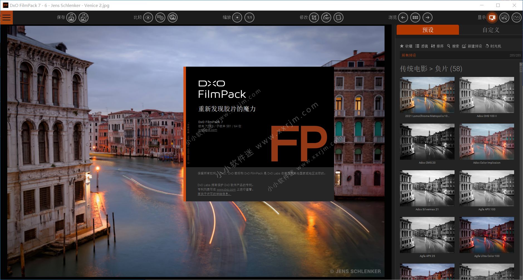Click 新建预设 to create a preset
The height and width of the screenshot is (280, 523).
point(472,46)
